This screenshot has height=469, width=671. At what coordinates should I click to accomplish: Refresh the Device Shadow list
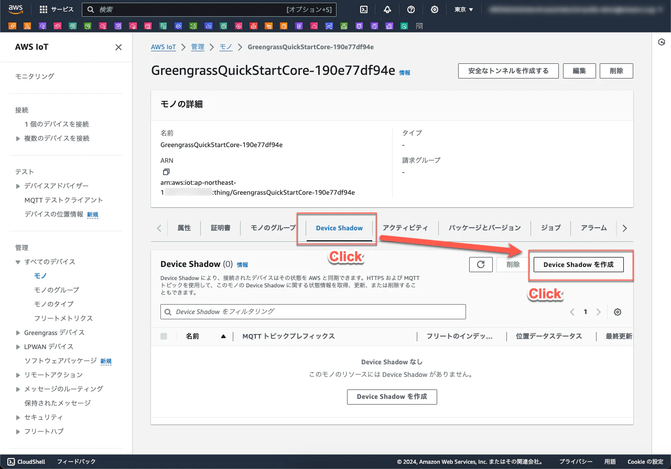[x=481, y=264]
